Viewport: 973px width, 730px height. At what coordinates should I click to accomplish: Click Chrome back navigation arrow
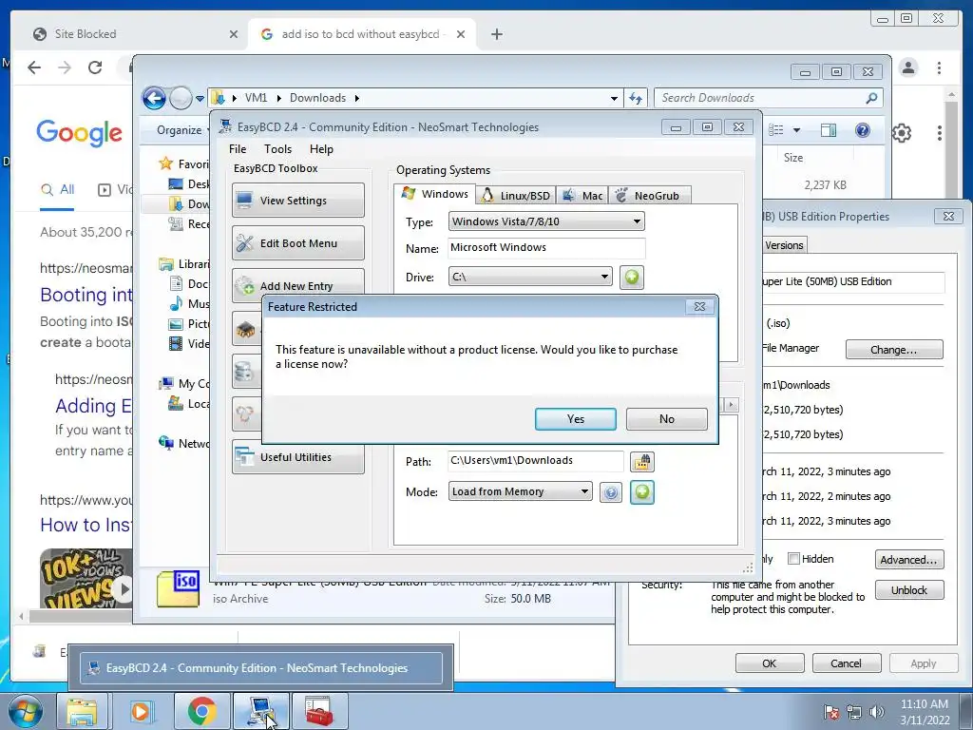[x=34, y=67]
